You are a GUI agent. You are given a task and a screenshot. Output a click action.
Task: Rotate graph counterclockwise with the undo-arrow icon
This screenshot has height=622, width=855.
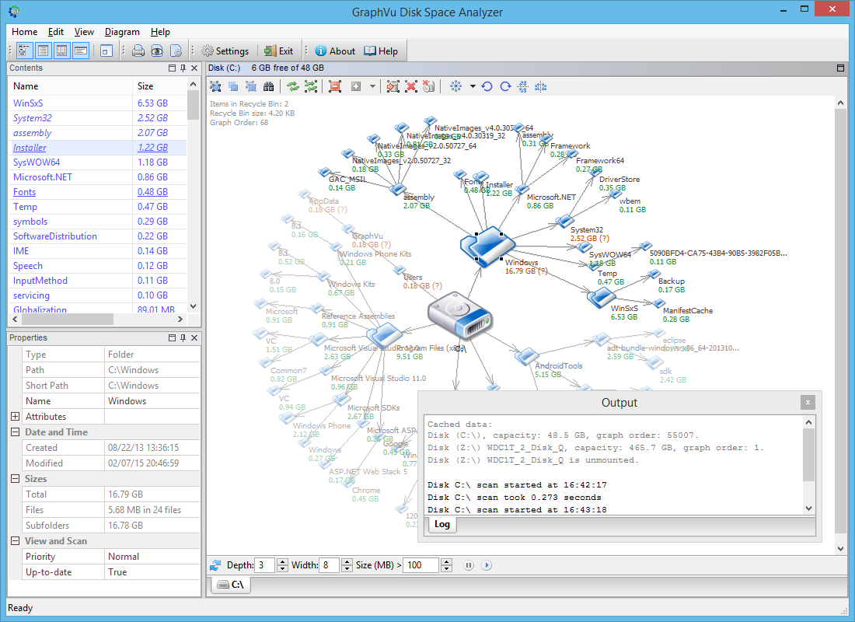(x=487, y=86)
